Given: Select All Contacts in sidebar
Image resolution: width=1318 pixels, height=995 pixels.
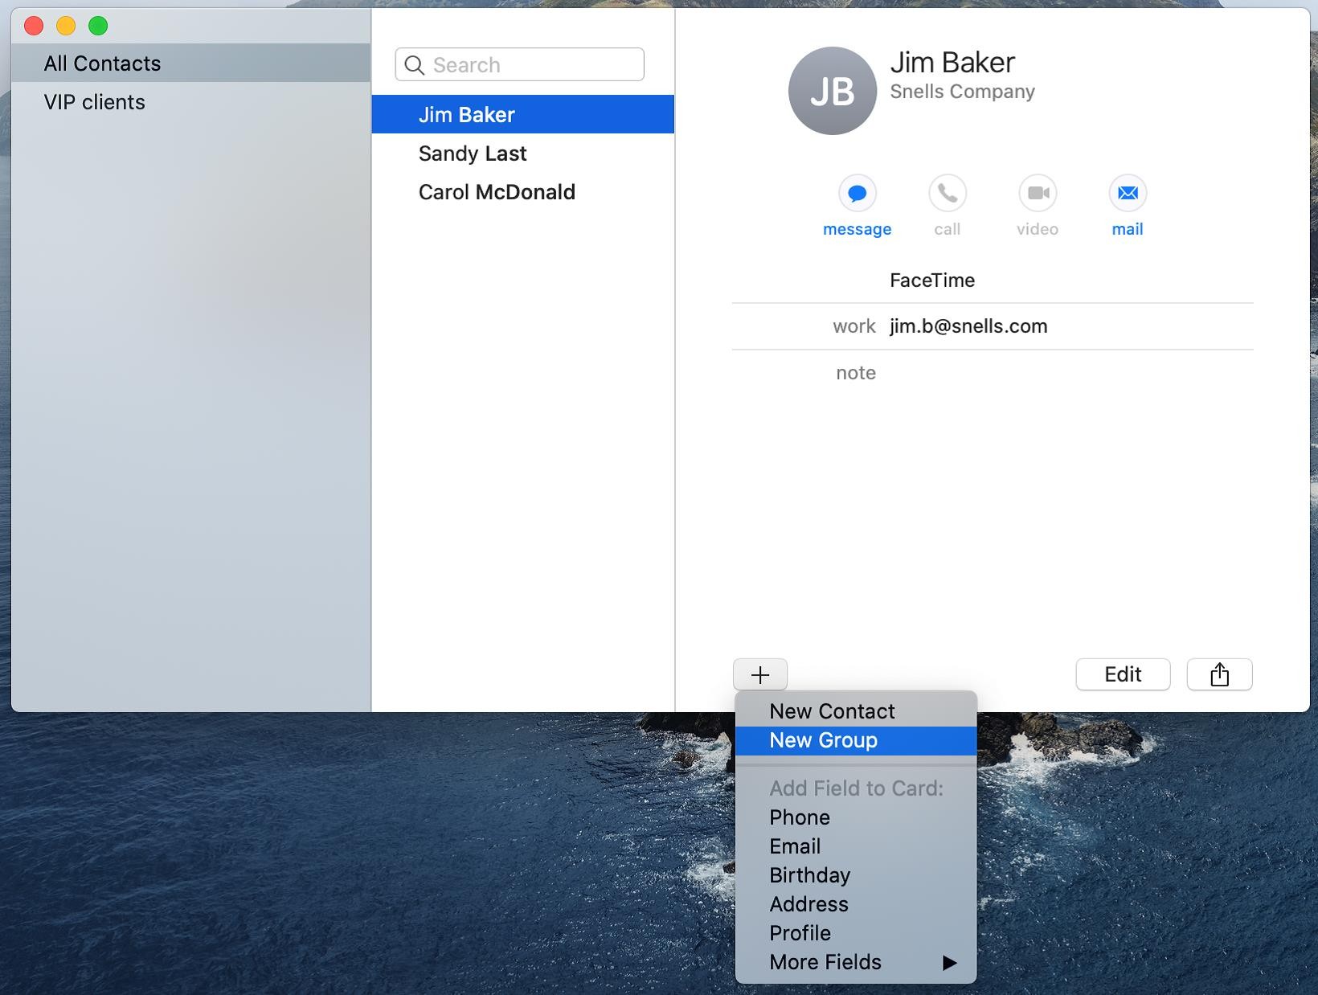Looking at the screenshot, I should click(190, 63).
